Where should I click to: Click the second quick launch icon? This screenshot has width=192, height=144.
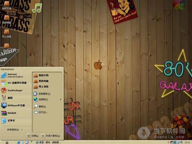click(23, 142)
